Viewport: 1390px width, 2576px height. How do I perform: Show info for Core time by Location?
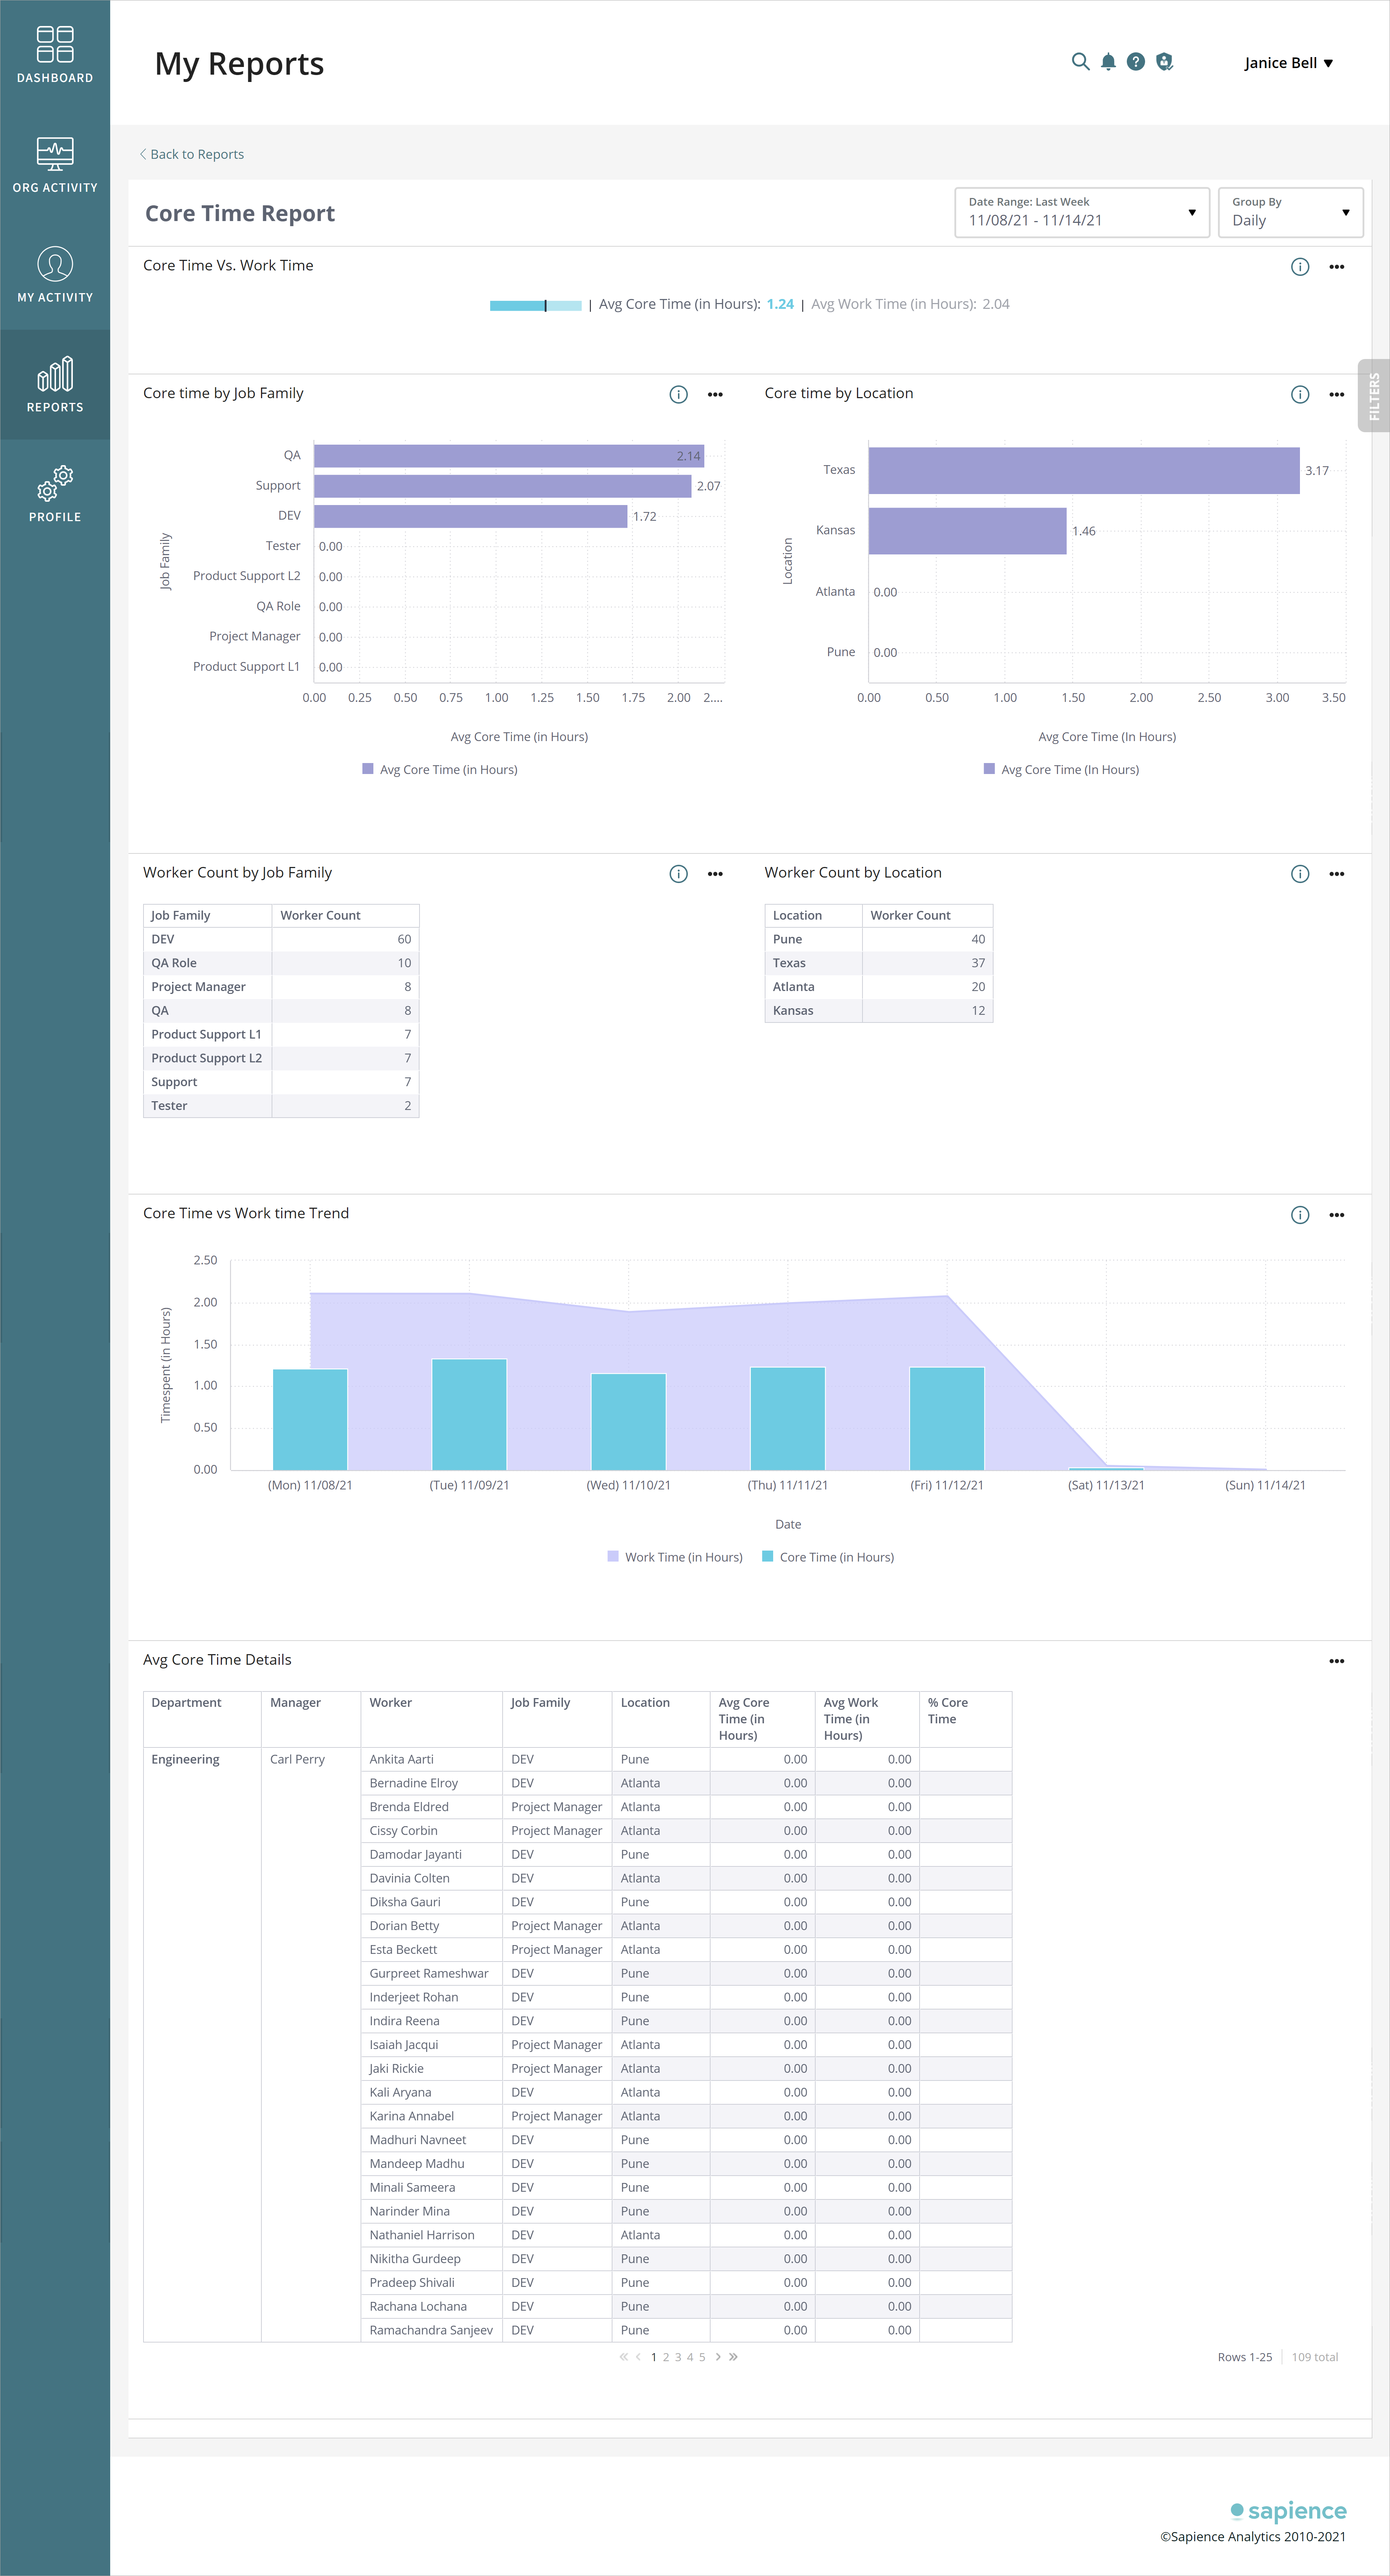[x=1300, y=395]
